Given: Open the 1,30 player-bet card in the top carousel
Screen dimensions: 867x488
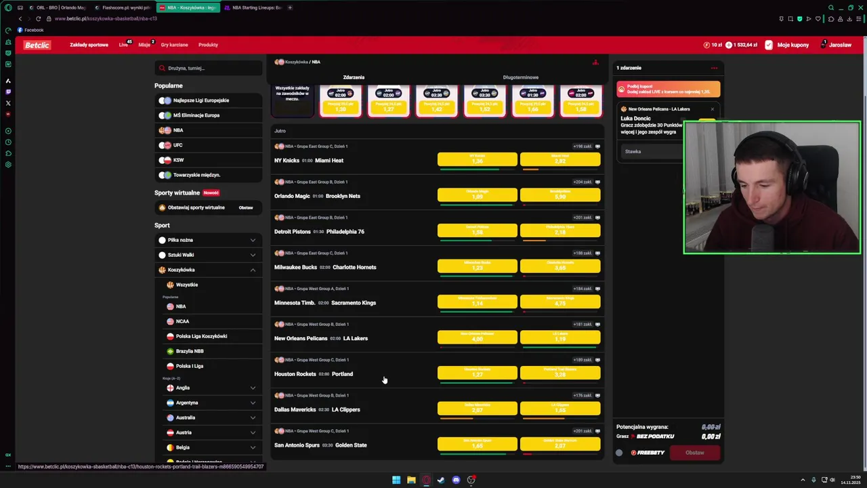Looking at the screenshot, I should 341,102.
